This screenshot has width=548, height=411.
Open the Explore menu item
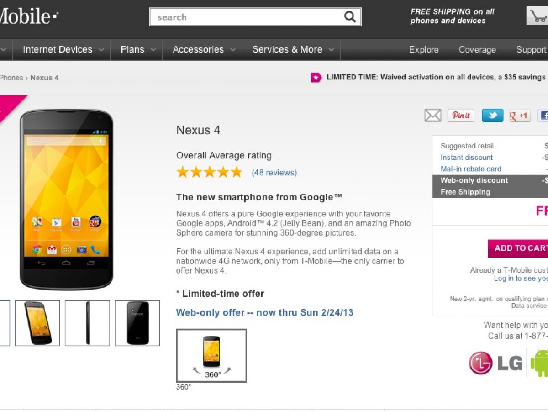424,50
